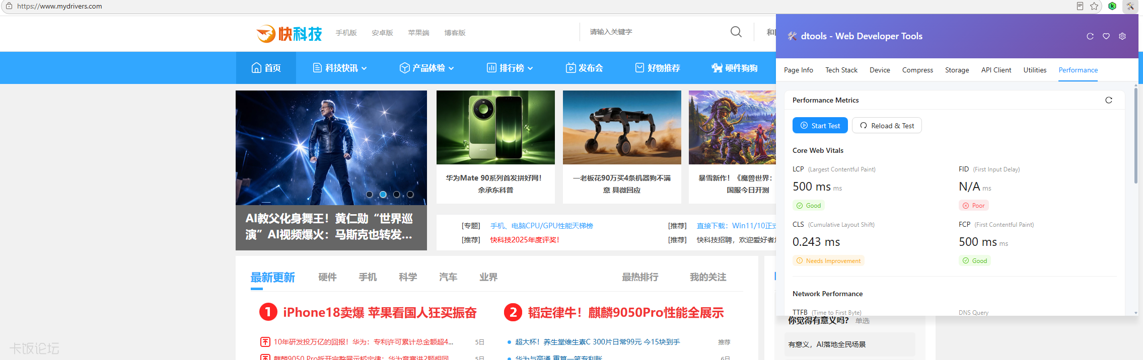The image size is (1143, 360).
Task: Open the 好物推荐 navigation item
Action: coord(658,68)
